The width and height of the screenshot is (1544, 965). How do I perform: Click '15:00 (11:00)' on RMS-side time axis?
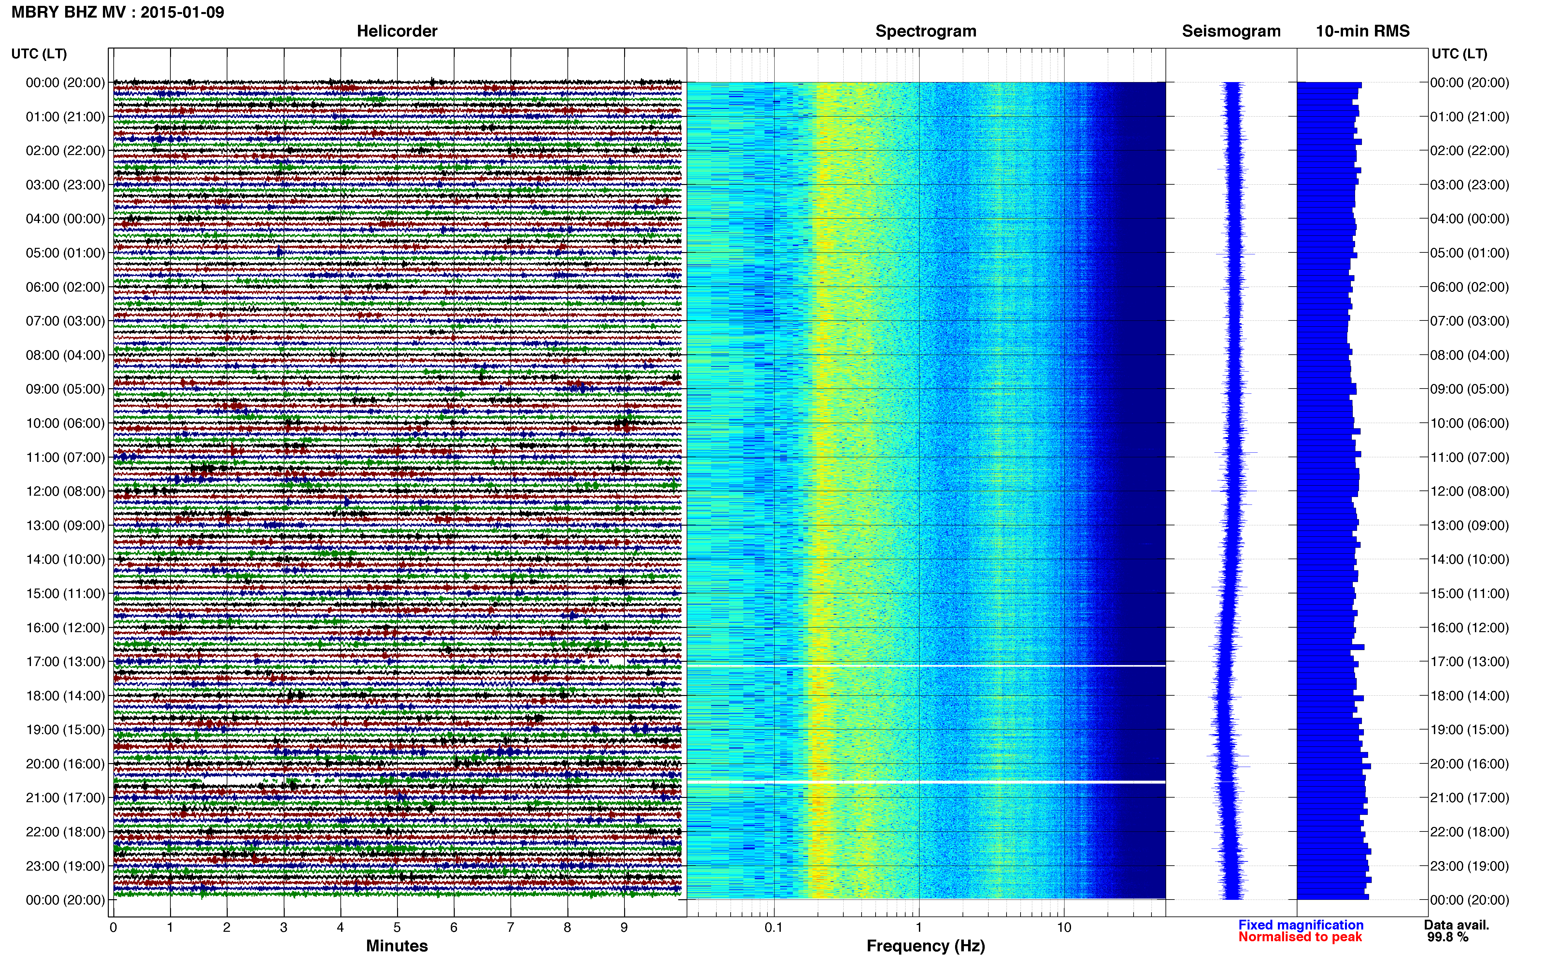click(1469, 593)
